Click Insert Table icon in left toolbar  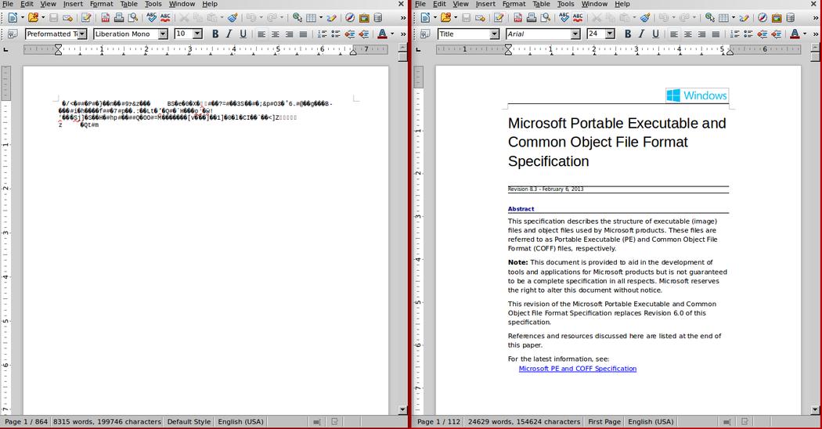(312, 18)
